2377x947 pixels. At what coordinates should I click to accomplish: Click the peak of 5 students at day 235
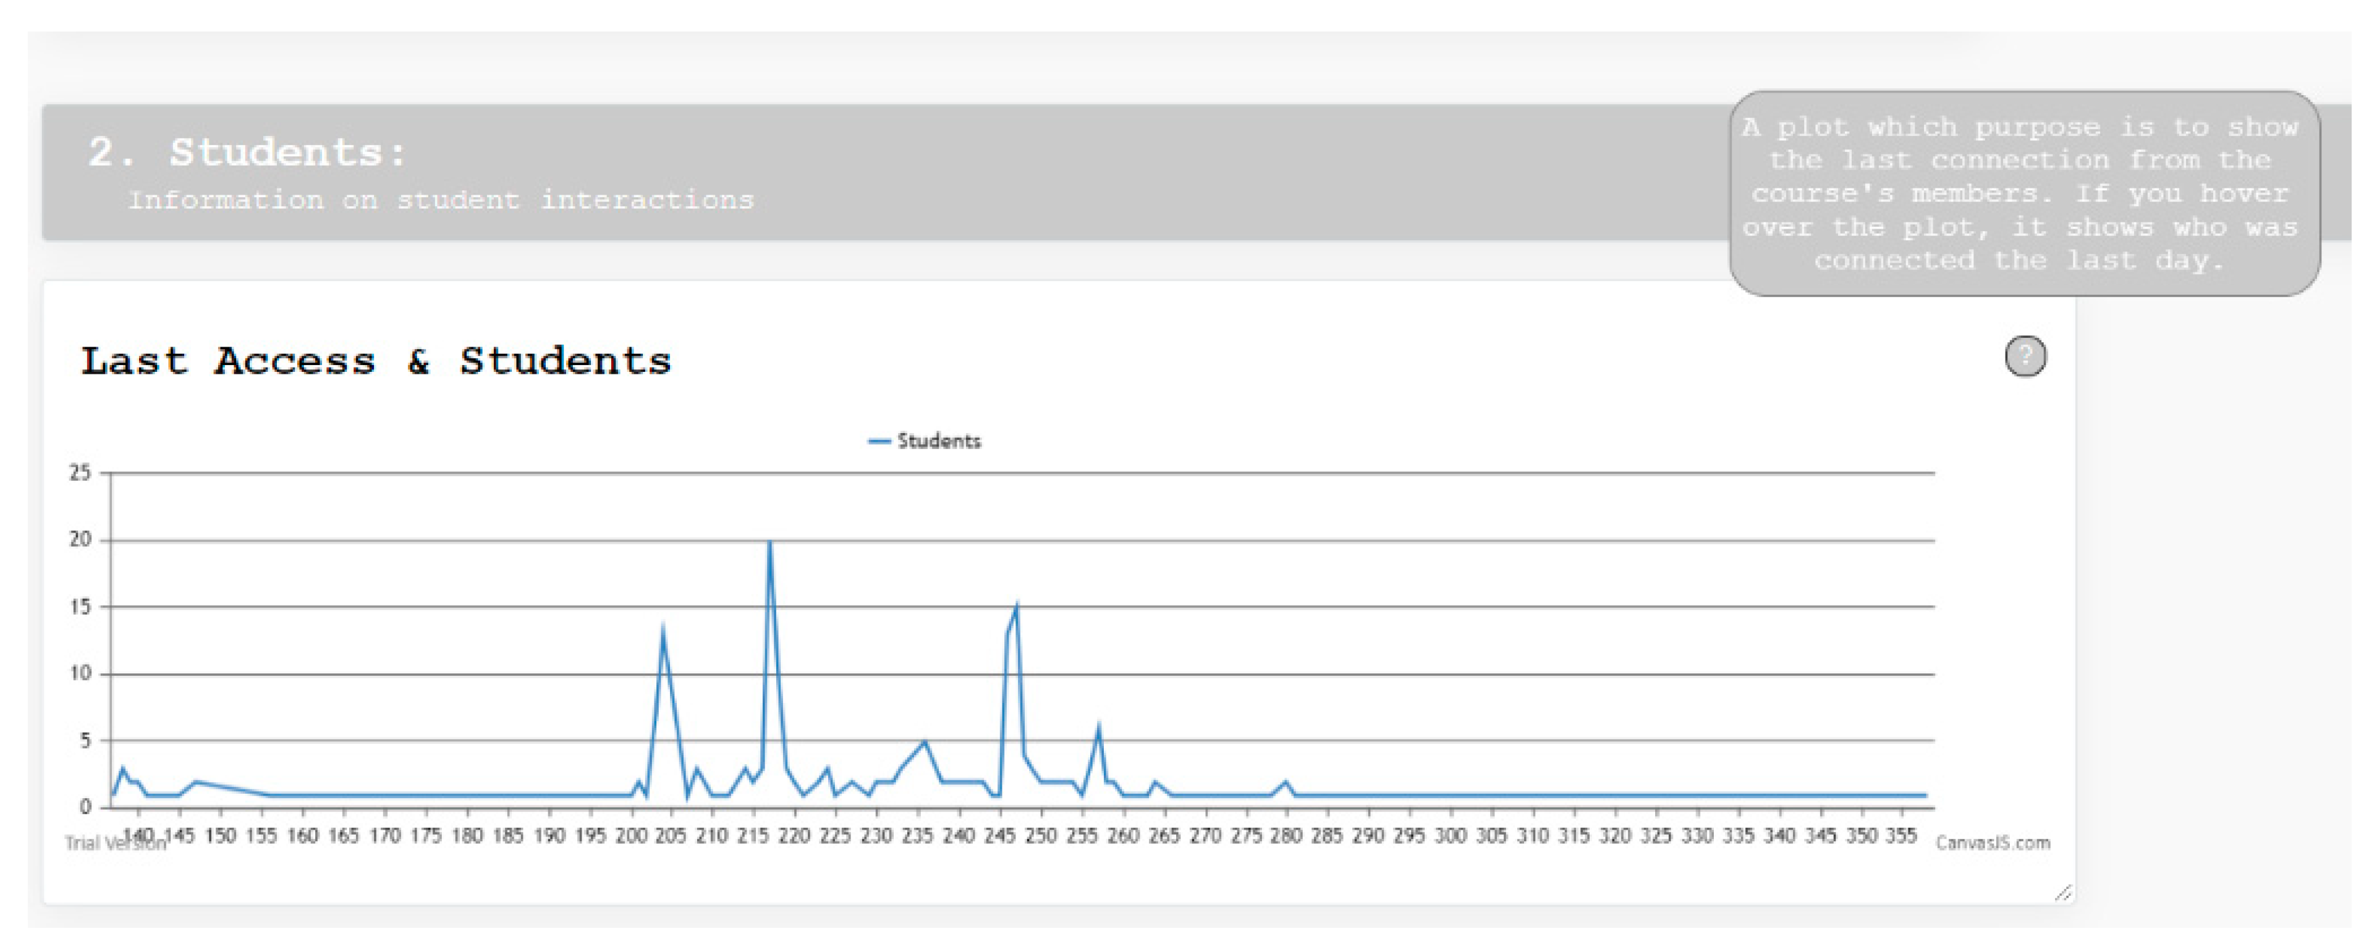pyautogui.click(x=925, y=741)
